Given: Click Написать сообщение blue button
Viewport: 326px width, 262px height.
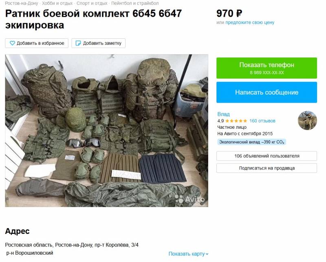Looking at the screenshot, I should pyautogui.click(x=267, y=92).
